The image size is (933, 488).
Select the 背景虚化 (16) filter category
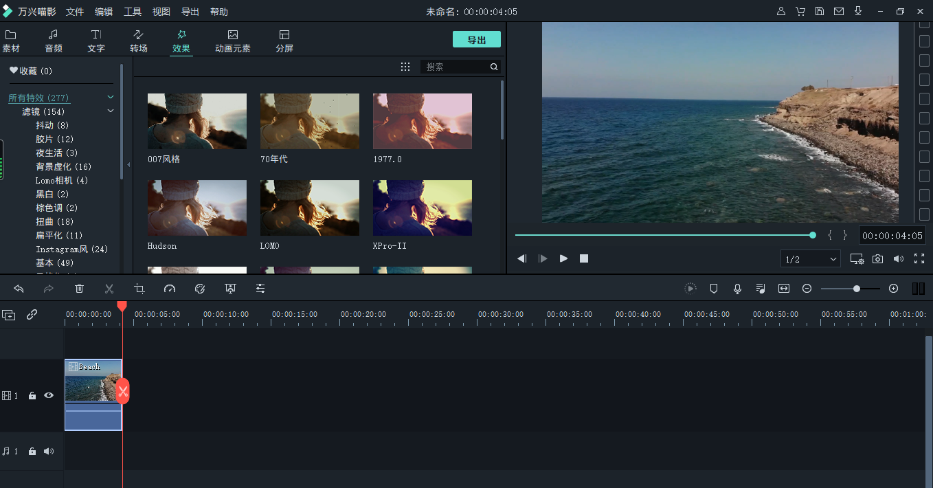pos(63,166)
